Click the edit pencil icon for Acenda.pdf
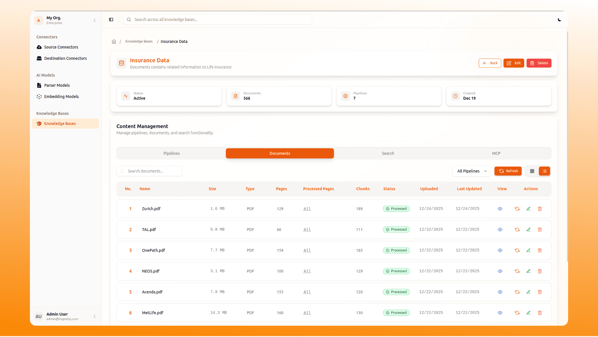 (529, 292)
